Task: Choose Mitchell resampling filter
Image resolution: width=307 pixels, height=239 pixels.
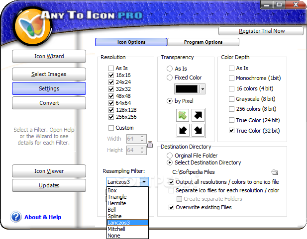Action: tap(127, 229)
